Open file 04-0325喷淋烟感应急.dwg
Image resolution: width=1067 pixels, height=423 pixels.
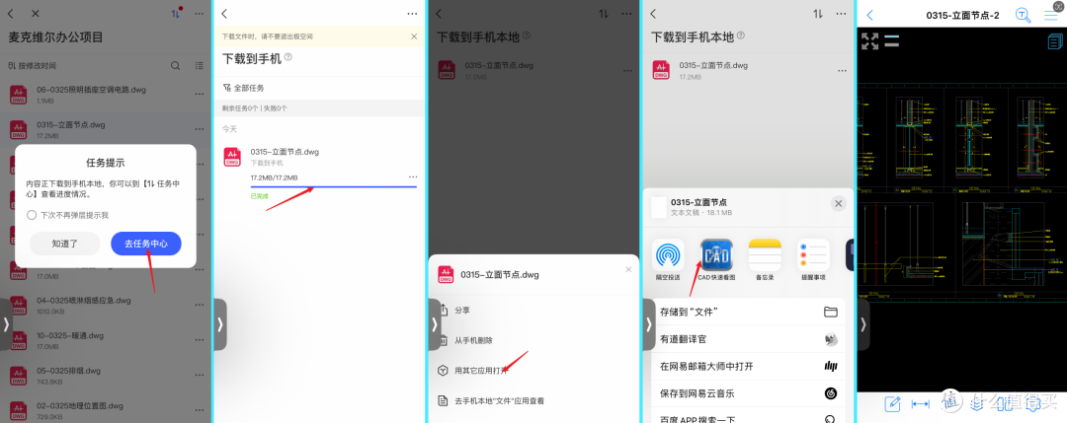coord(106,305)
